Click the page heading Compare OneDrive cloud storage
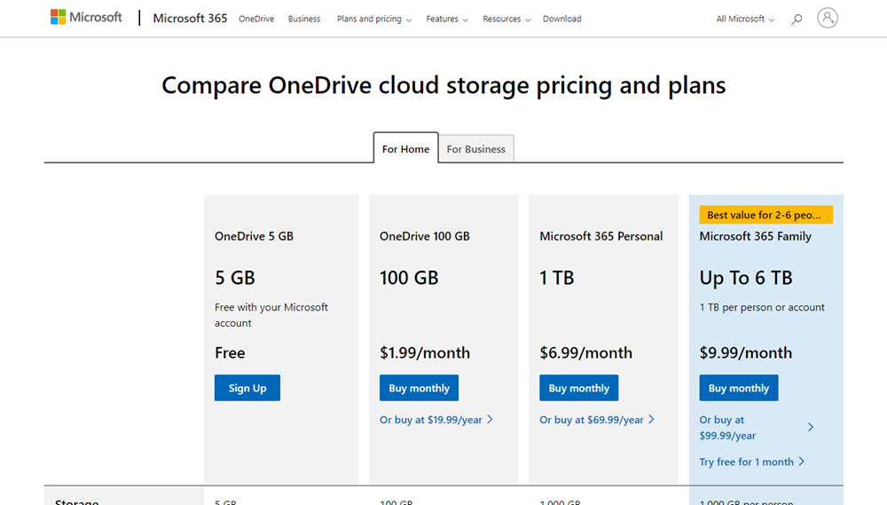Image resolution: width=887 pixels, height=505 pixels. pos(443,85)
